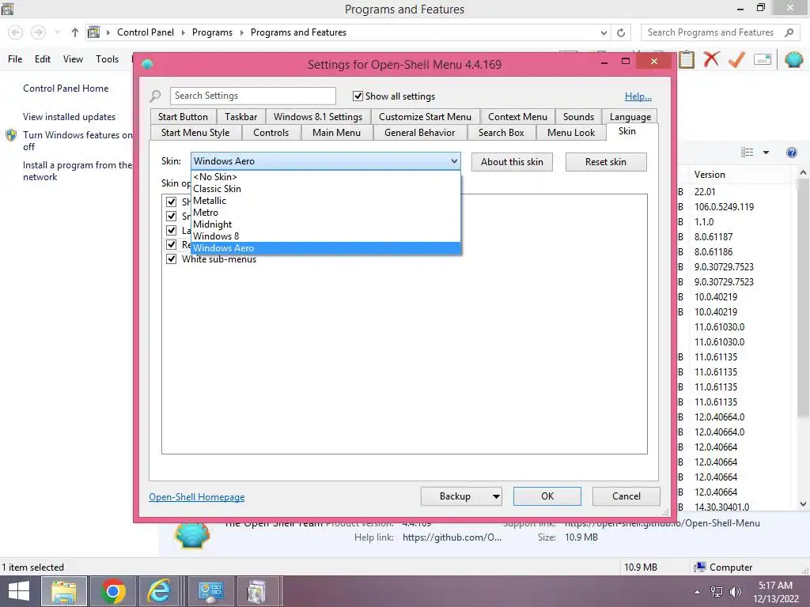Toggle the skin option checkbox labeled 'La'

[x=172, y=230]
